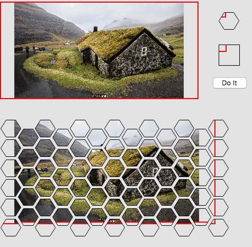Select the top empty hexagon crossed by red line
This screenshot has width=252, height=247.
pos(219,128)
